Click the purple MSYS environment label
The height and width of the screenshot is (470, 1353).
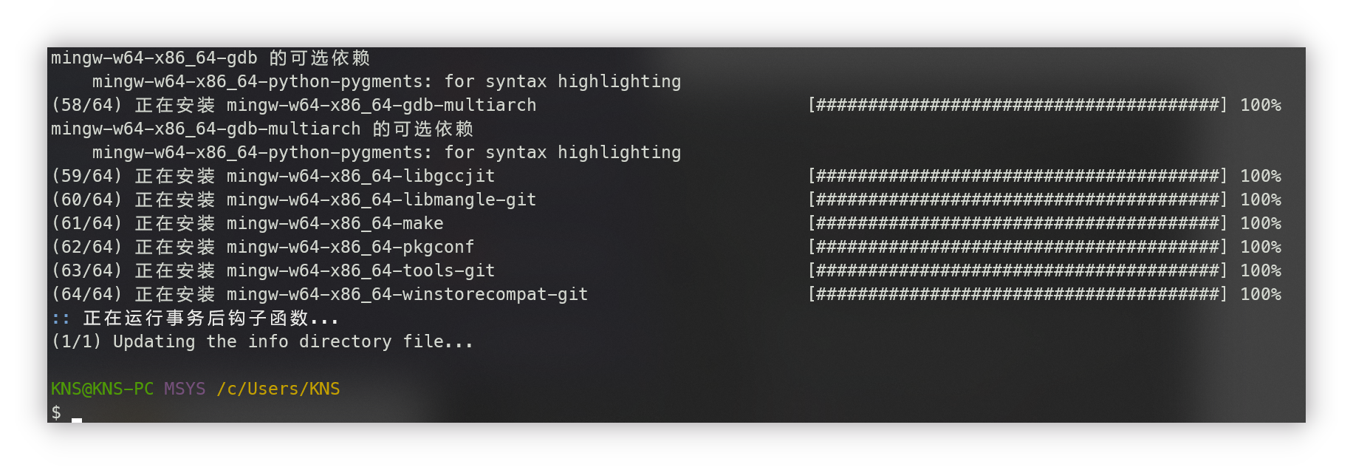click(185, 389)
